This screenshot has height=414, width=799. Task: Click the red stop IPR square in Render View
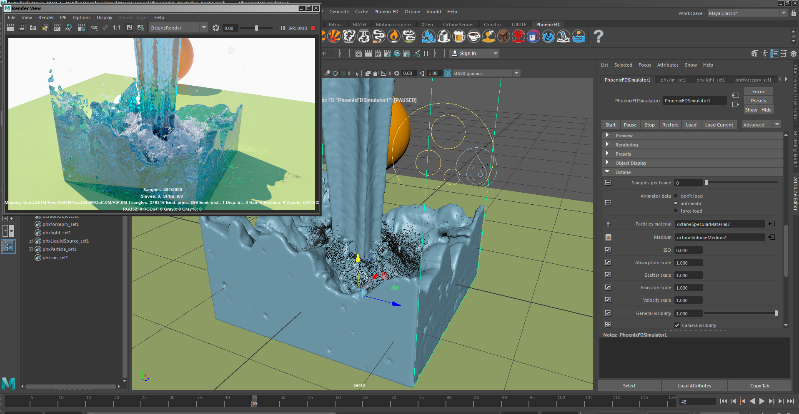point(313,28)
